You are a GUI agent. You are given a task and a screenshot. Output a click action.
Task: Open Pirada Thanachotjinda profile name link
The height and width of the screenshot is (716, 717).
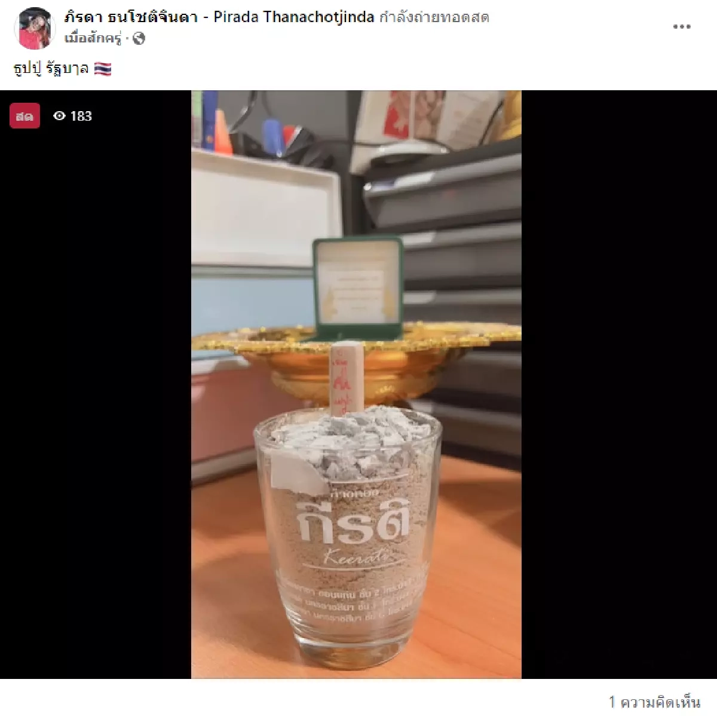tap(220, 17)
